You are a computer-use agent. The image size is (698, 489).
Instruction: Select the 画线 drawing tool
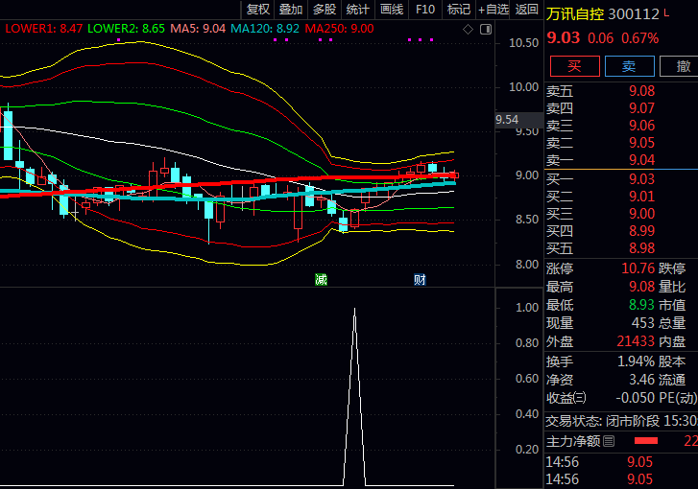point(392,10)
